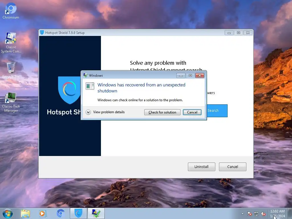
Task: Minimize the Hotspot Shield Setup window
Action: [229, 33]
